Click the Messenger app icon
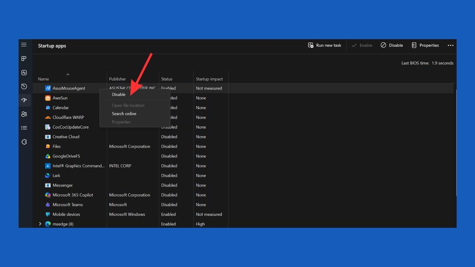Viewport: 475px width, 267px height. tap(48, 185)
